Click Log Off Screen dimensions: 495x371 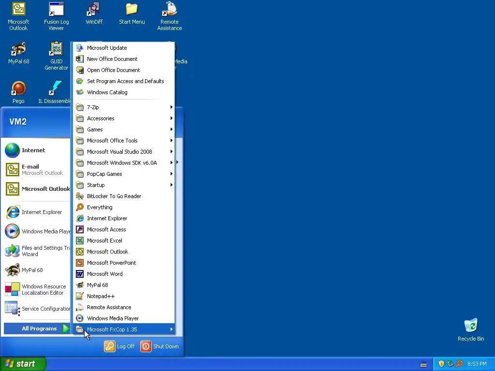coord(119,346)
